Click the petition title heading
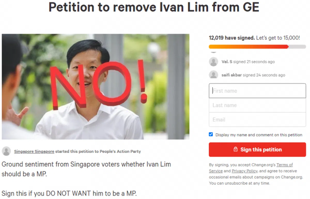 pyautogui.click(x=154, y=8)
